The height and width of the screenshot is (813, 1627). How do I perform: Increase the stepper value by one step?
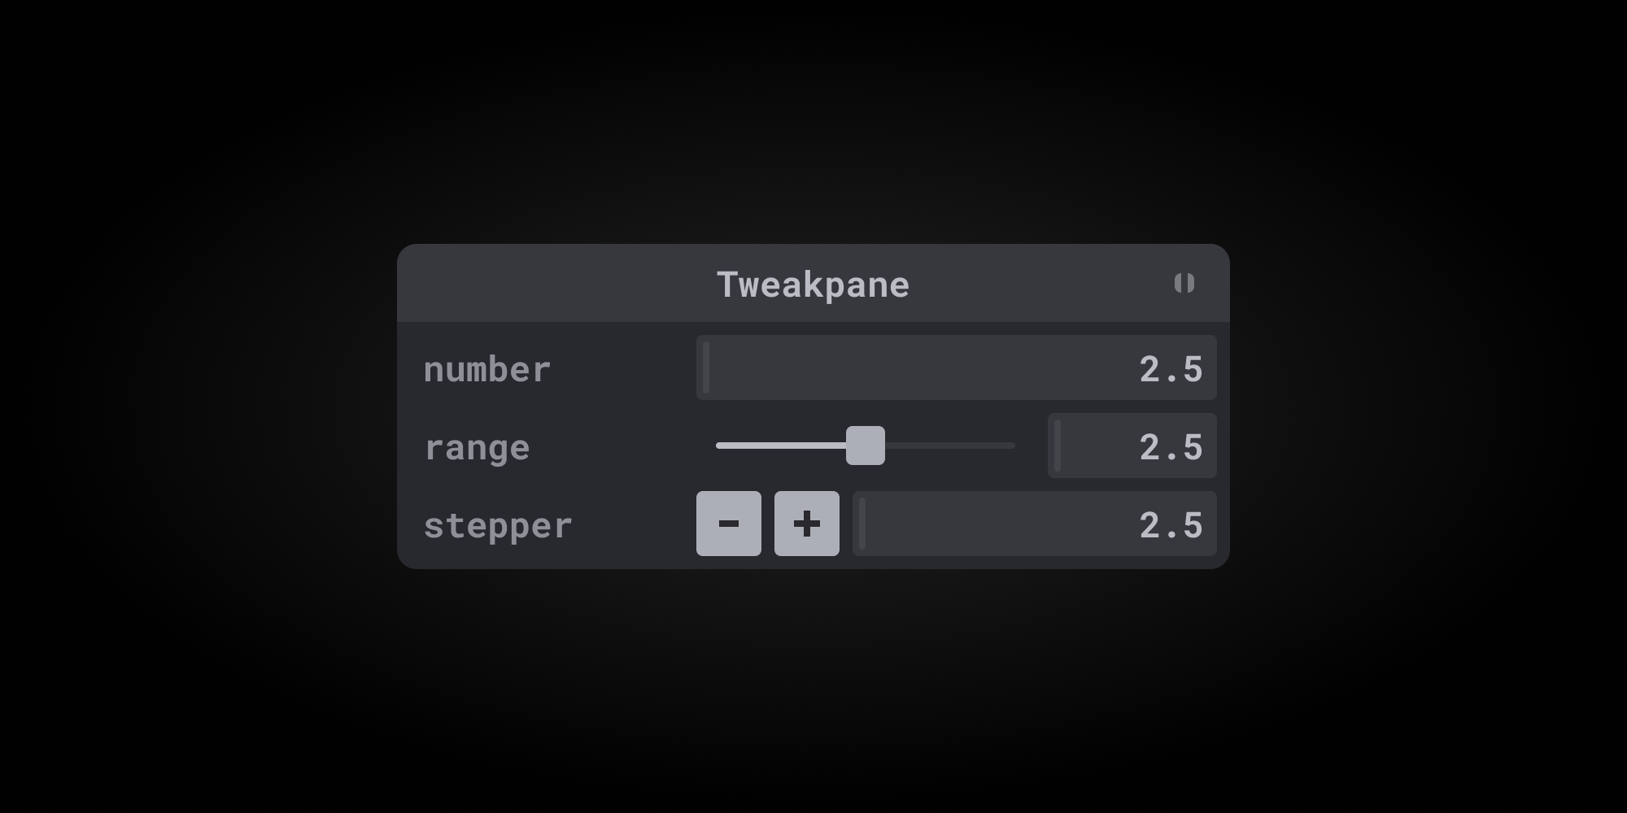(x=805, y=523)
